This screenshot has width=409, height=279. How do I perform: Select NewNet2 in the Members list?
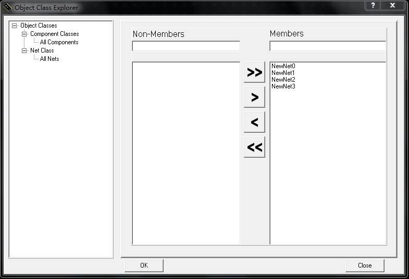[x=283, y=80]
